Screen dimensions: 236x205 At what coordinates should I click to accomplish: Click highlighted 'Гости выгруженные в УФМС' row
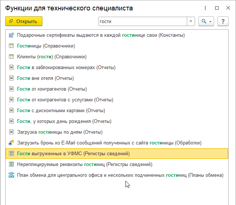tap(117, 153)
